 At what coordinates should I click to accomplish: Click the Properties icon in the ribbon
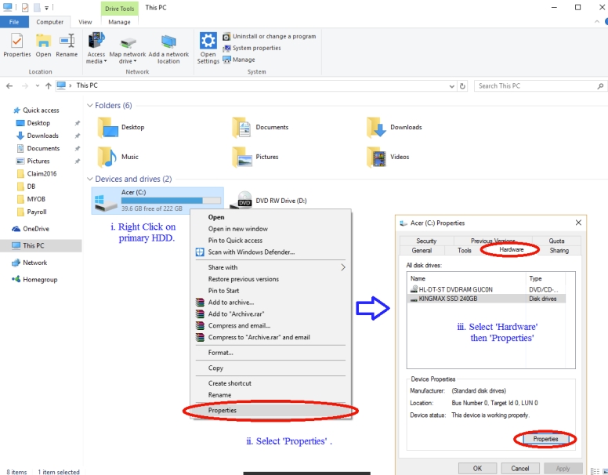16,42
